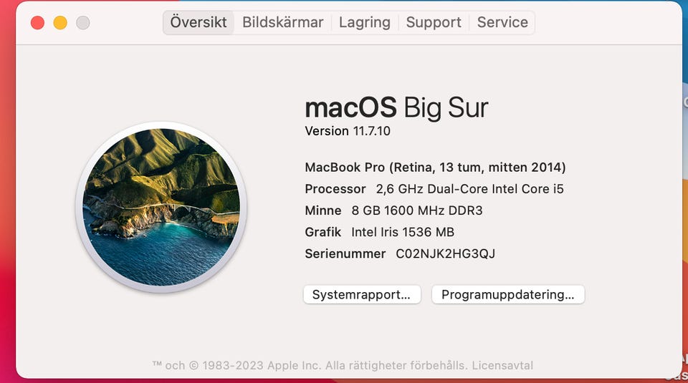Click the Grafik Intel Iris line

380,232
